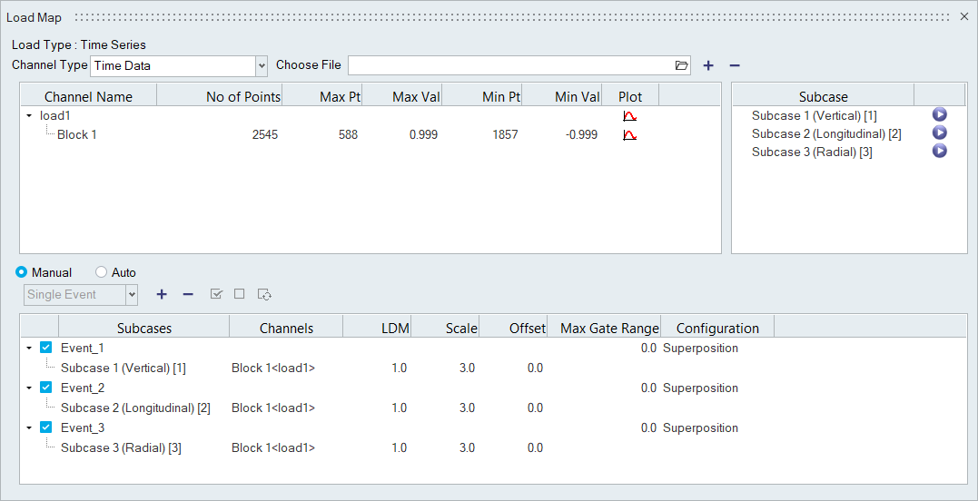This screenshot has width=978, height=501.
Task: Select Subcase 2 (Longitudinal) in Subcase list
Action: pos(825,133)
